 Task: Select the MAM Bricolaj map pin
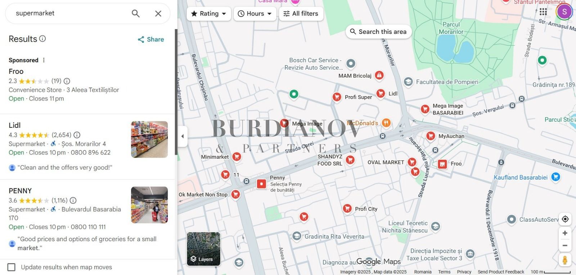pos(379,75)
